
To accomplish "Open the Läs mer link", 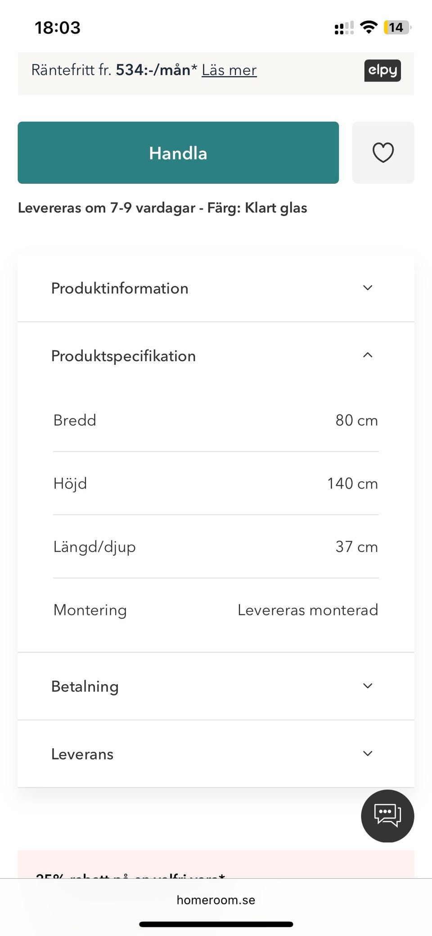I will click(x=229, y=70).
